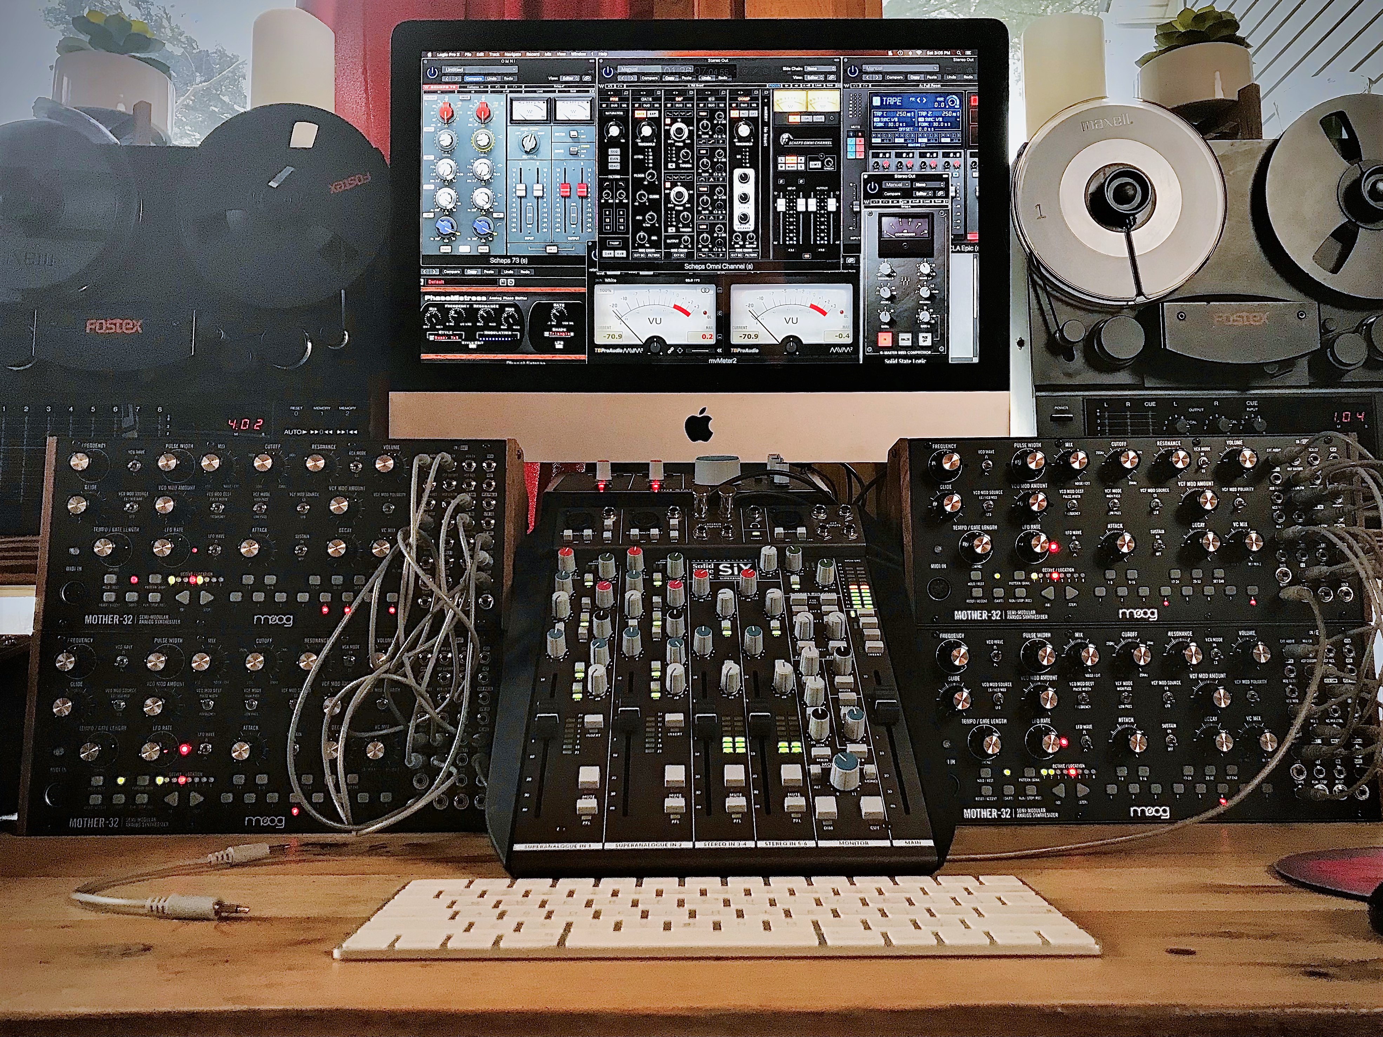Click Paste in TAPE delay header
1383x1037 pixels.
[x=932, y=78]
